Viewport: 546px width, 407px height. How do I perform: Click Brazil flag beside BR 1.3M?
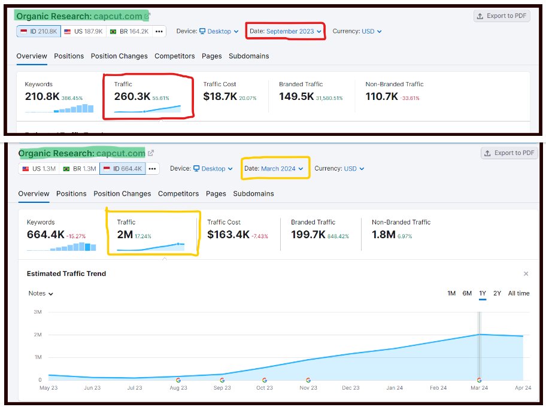tap(66, 169)
